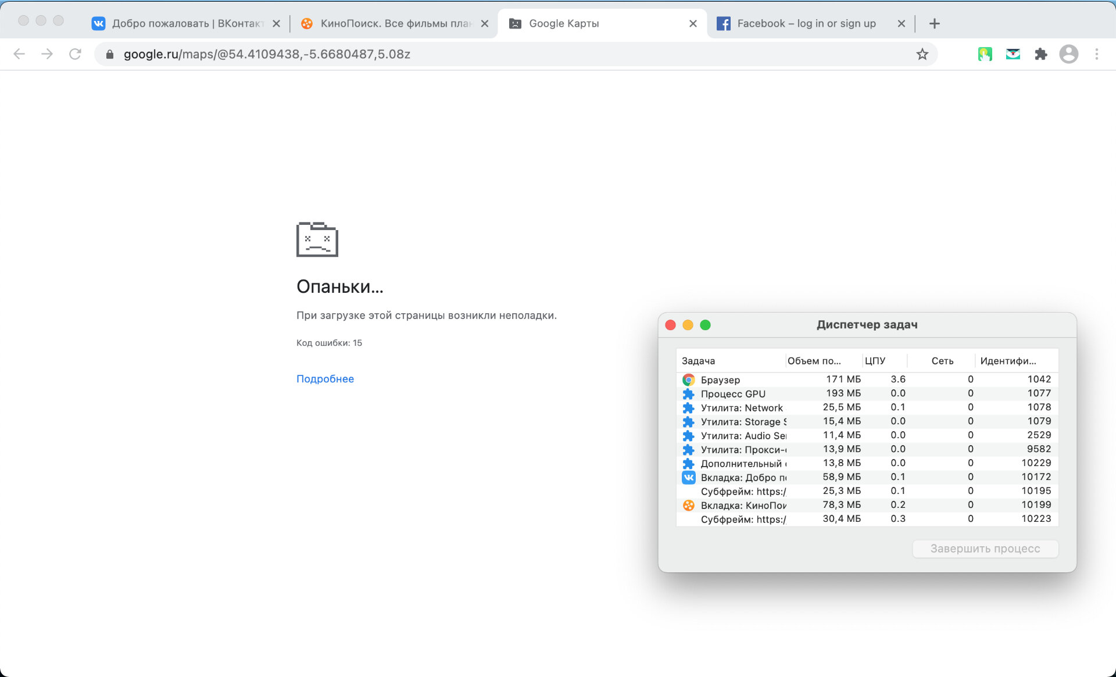The image size is (1116, 677).
Task: Click the Gmail extension icon
Action: (1013, 53)
